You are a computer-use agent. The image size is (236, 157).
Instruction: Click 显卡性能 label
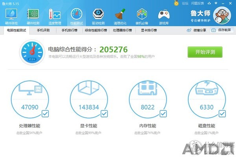pyautogui.click(x=88, y=126)
